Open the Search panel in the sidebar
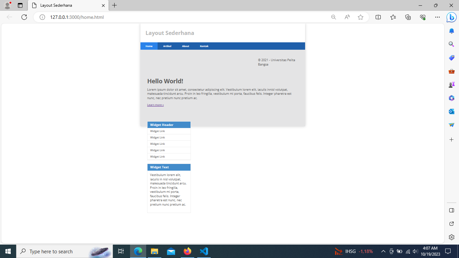459x258 pixels. [x=451, y=44]
